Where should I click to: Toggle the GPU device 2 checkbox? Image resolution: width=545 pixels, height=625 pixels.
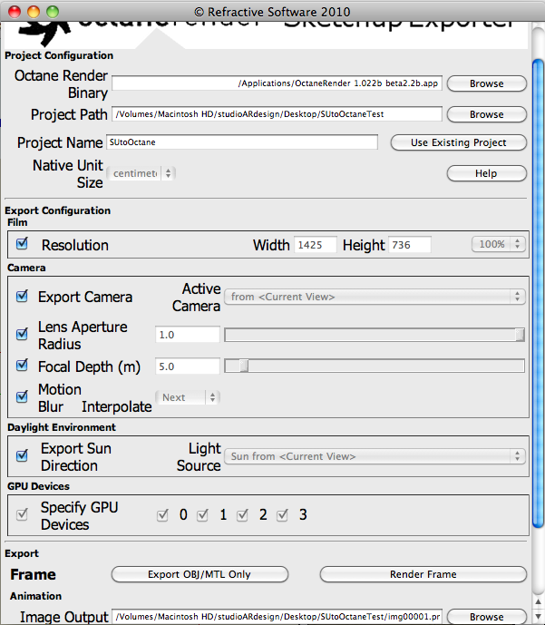[x=242, y=515]
